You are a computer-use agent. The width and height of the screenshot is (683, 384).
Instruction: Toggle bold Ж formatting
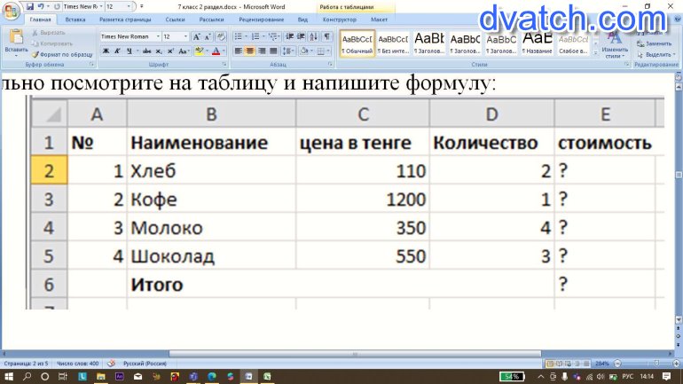(106, 51)
